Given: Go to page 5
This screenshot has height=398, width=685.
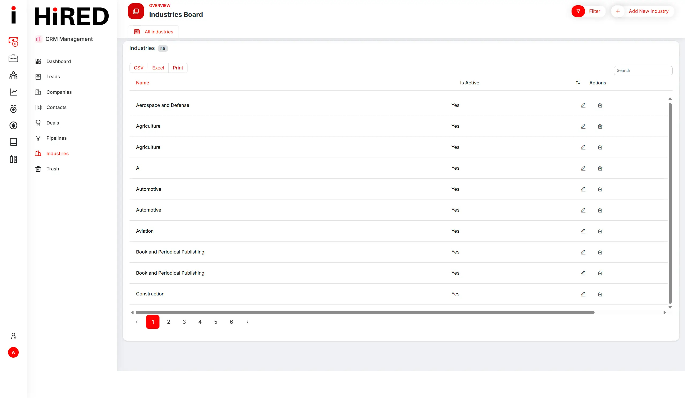Looking at the screenshot, I should pyautogui.click(x=216, y=322).
